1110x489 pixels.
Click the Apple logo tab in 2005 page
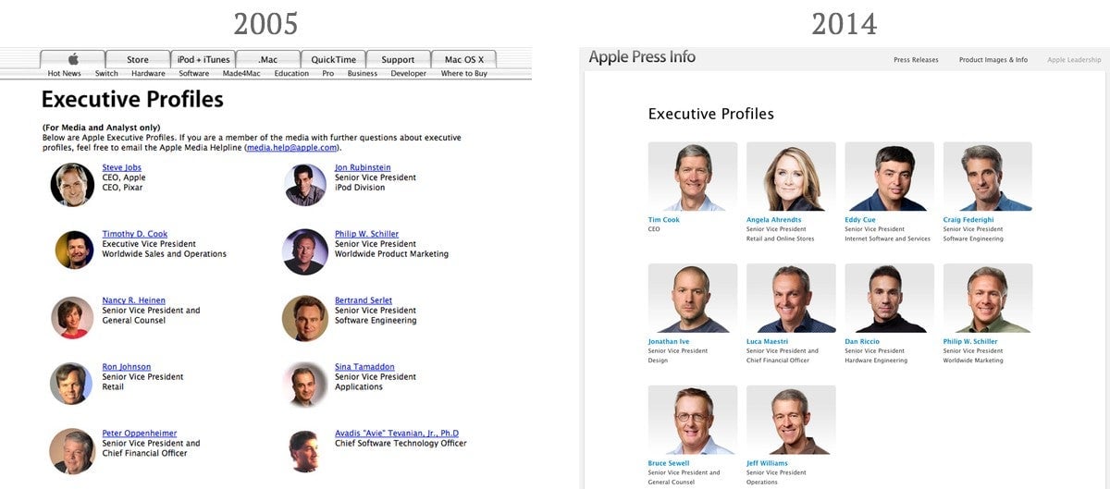coord(73,59)
